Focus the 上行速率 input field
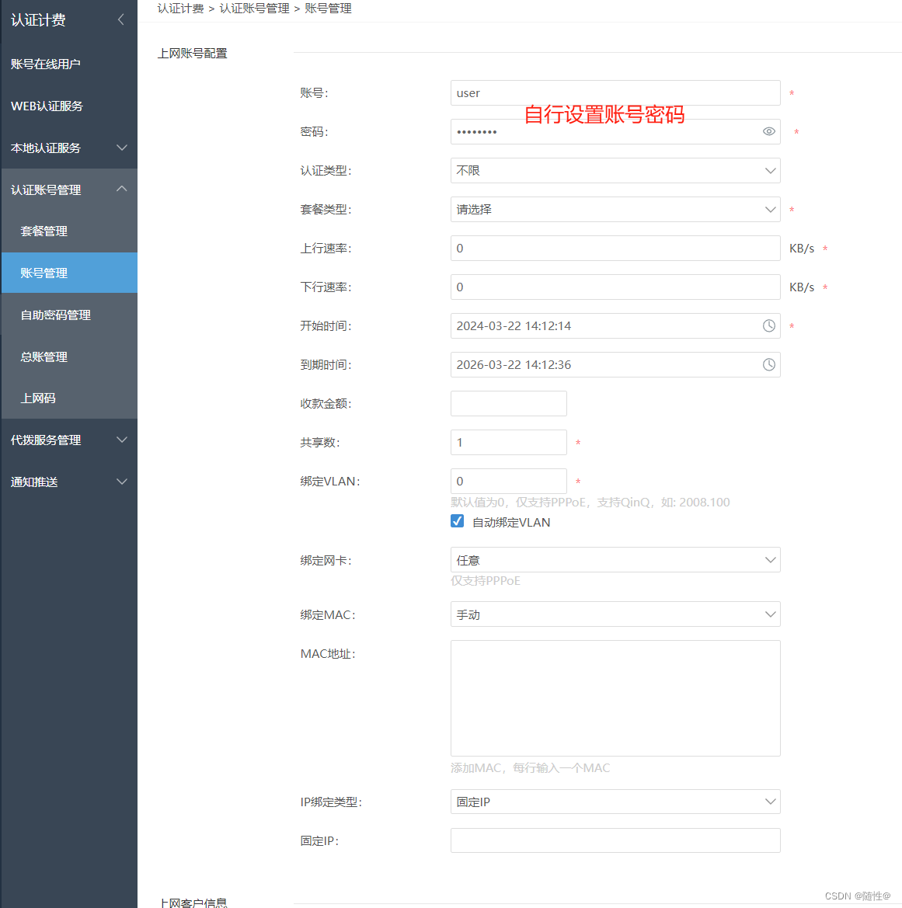This screenshot has width=902, height=908. coord(615,248)
